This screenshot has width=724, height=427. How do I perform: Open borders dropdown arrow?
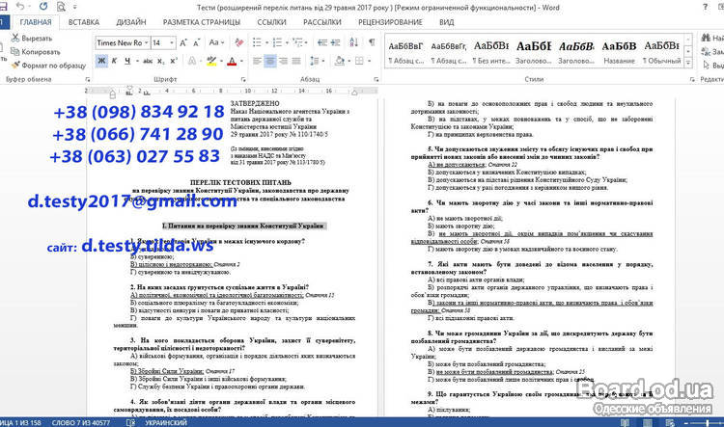click(370, 61)
